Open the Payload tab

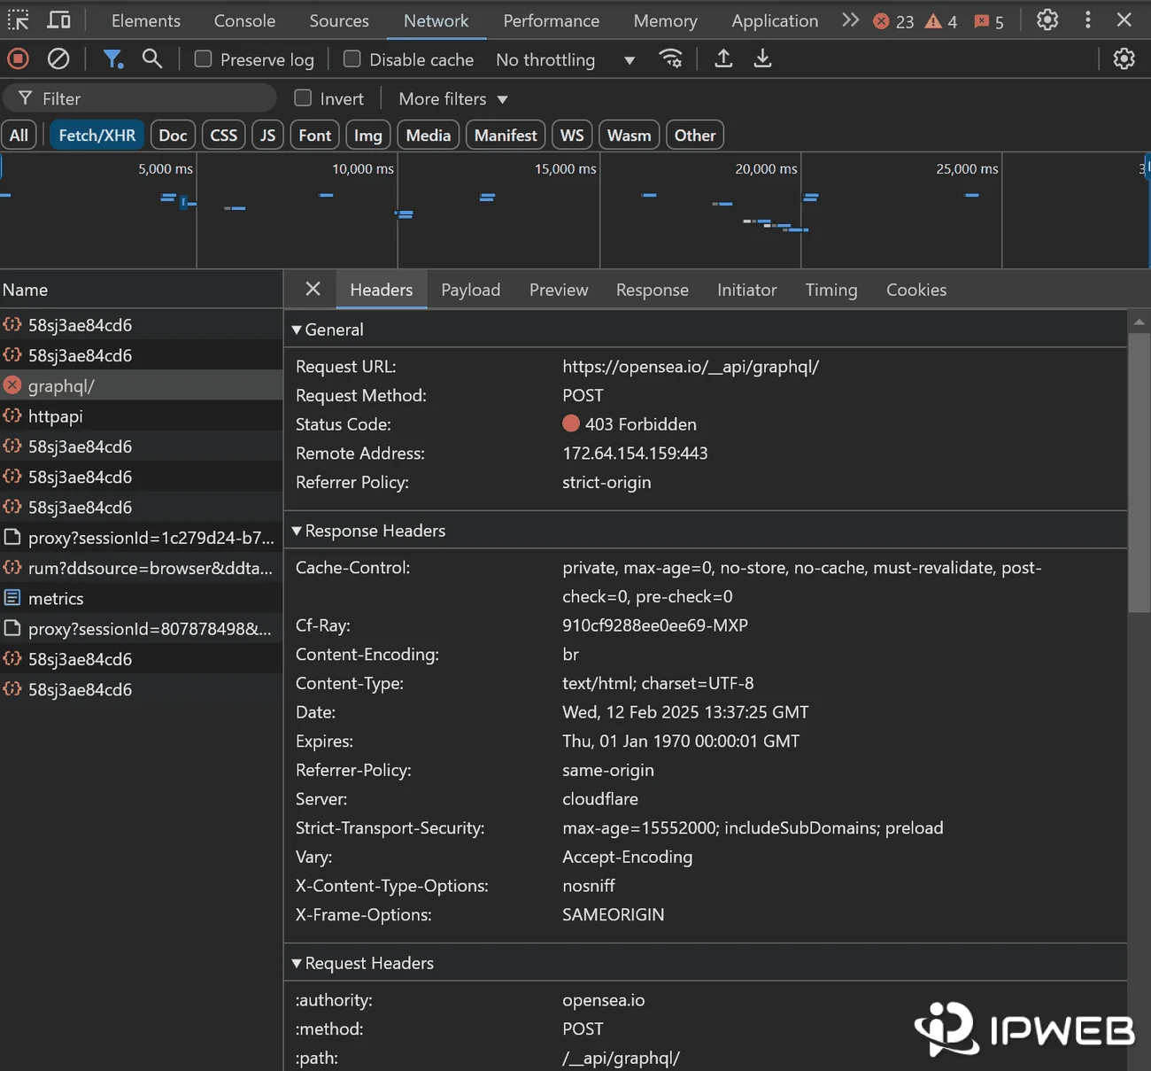tap(471, 290)
